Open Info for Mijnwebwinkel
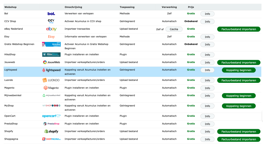The width and height of the screenshot is (263, 144). pyautogui.click(x=207, y=96)
